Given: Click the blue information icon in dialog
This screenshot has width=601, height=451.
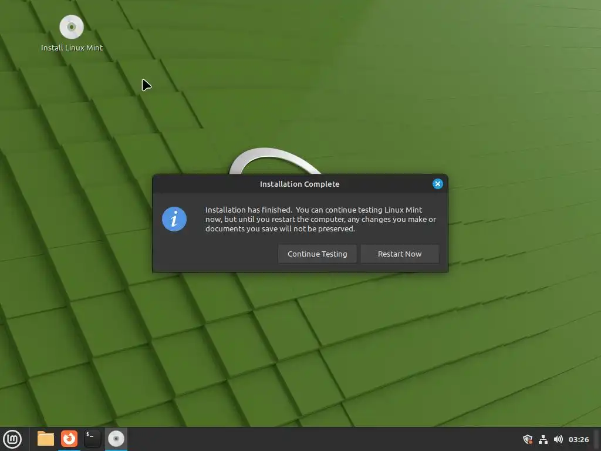Looking at the screenshot, I should click(x=174, y=220).
